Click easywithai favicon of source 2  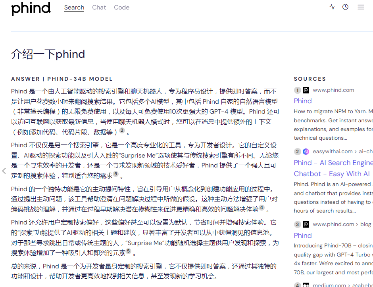(x=306, y=152)
